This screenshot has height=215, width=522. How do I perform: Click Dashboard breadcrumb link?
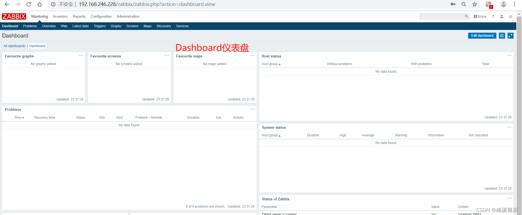[38, 46]
